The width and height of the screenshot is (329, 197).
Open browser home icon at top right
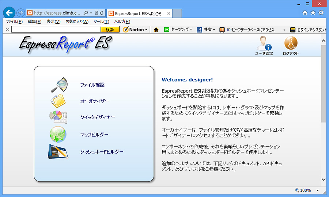tap(305, 13)
